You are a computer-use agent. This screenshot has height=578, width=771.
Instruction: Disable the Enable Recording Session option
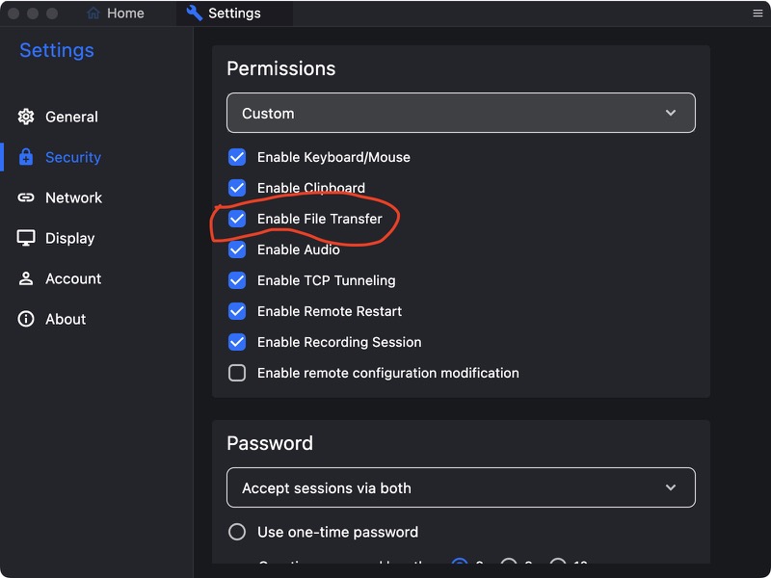[x=237, y=342]
